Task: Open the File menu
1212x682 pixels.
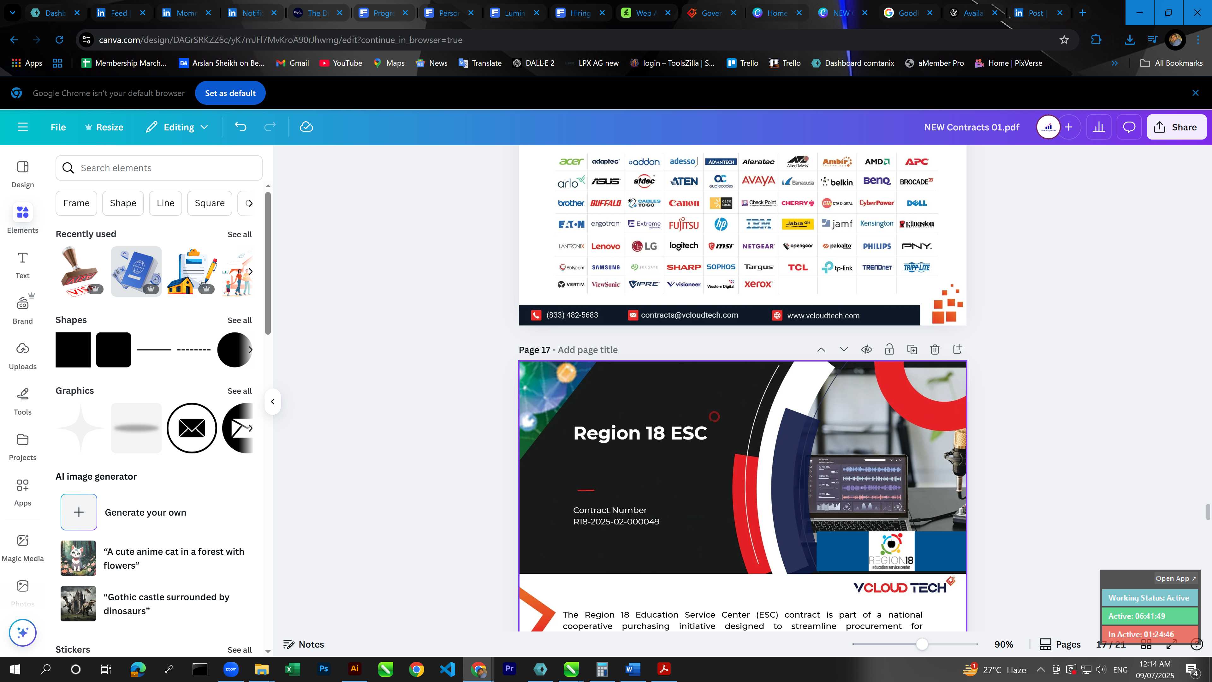Action: click(x=58, y=127)
